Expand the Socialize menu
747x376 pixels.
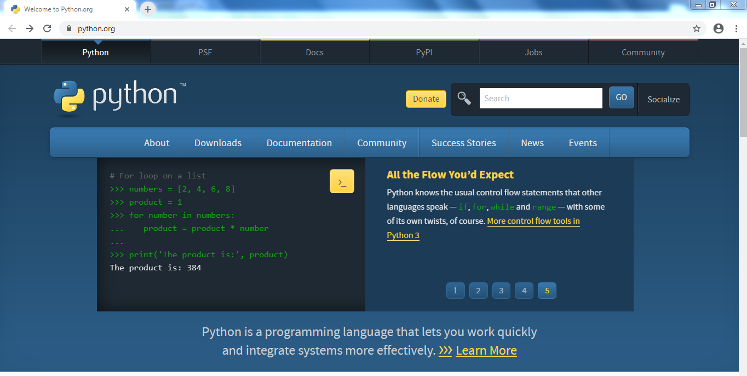pos(663,100)
